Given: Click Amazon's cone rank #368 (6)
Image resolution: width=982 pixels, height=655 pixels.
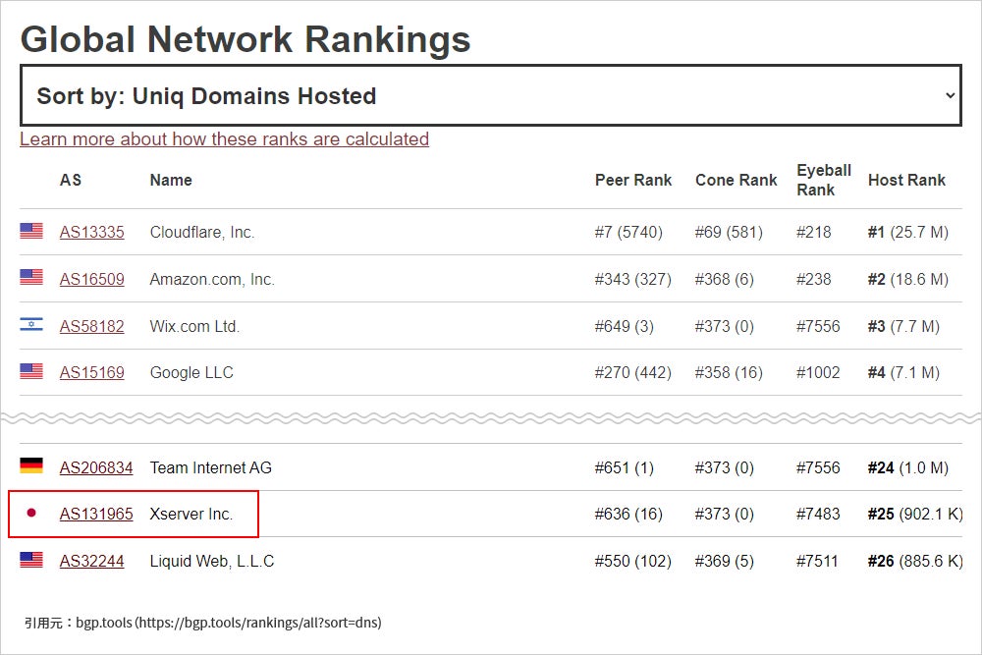Looking at the screenshot, I should [x=725, y=279].
